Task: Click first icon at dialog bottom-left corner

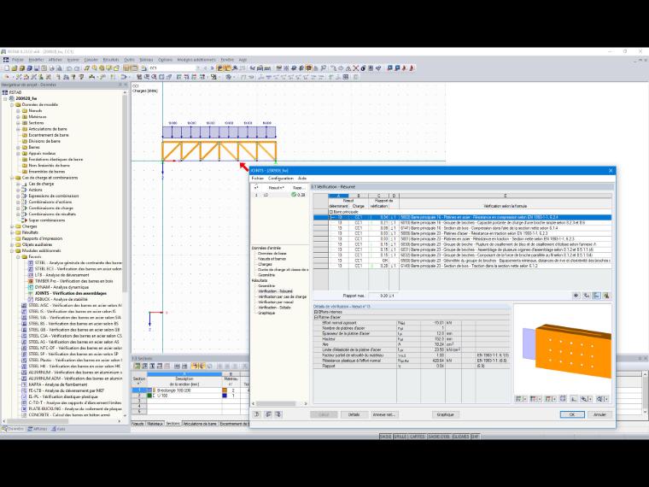Action: point(257,414)
